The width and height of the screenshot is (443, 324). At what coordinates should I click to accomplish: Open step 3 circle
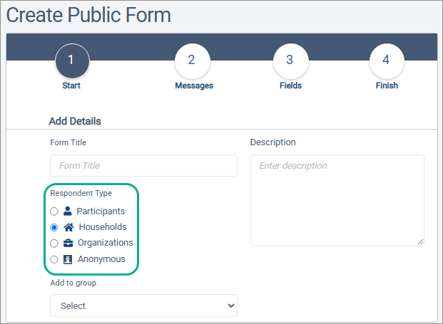pyautogui.click(x=291, y=61)
